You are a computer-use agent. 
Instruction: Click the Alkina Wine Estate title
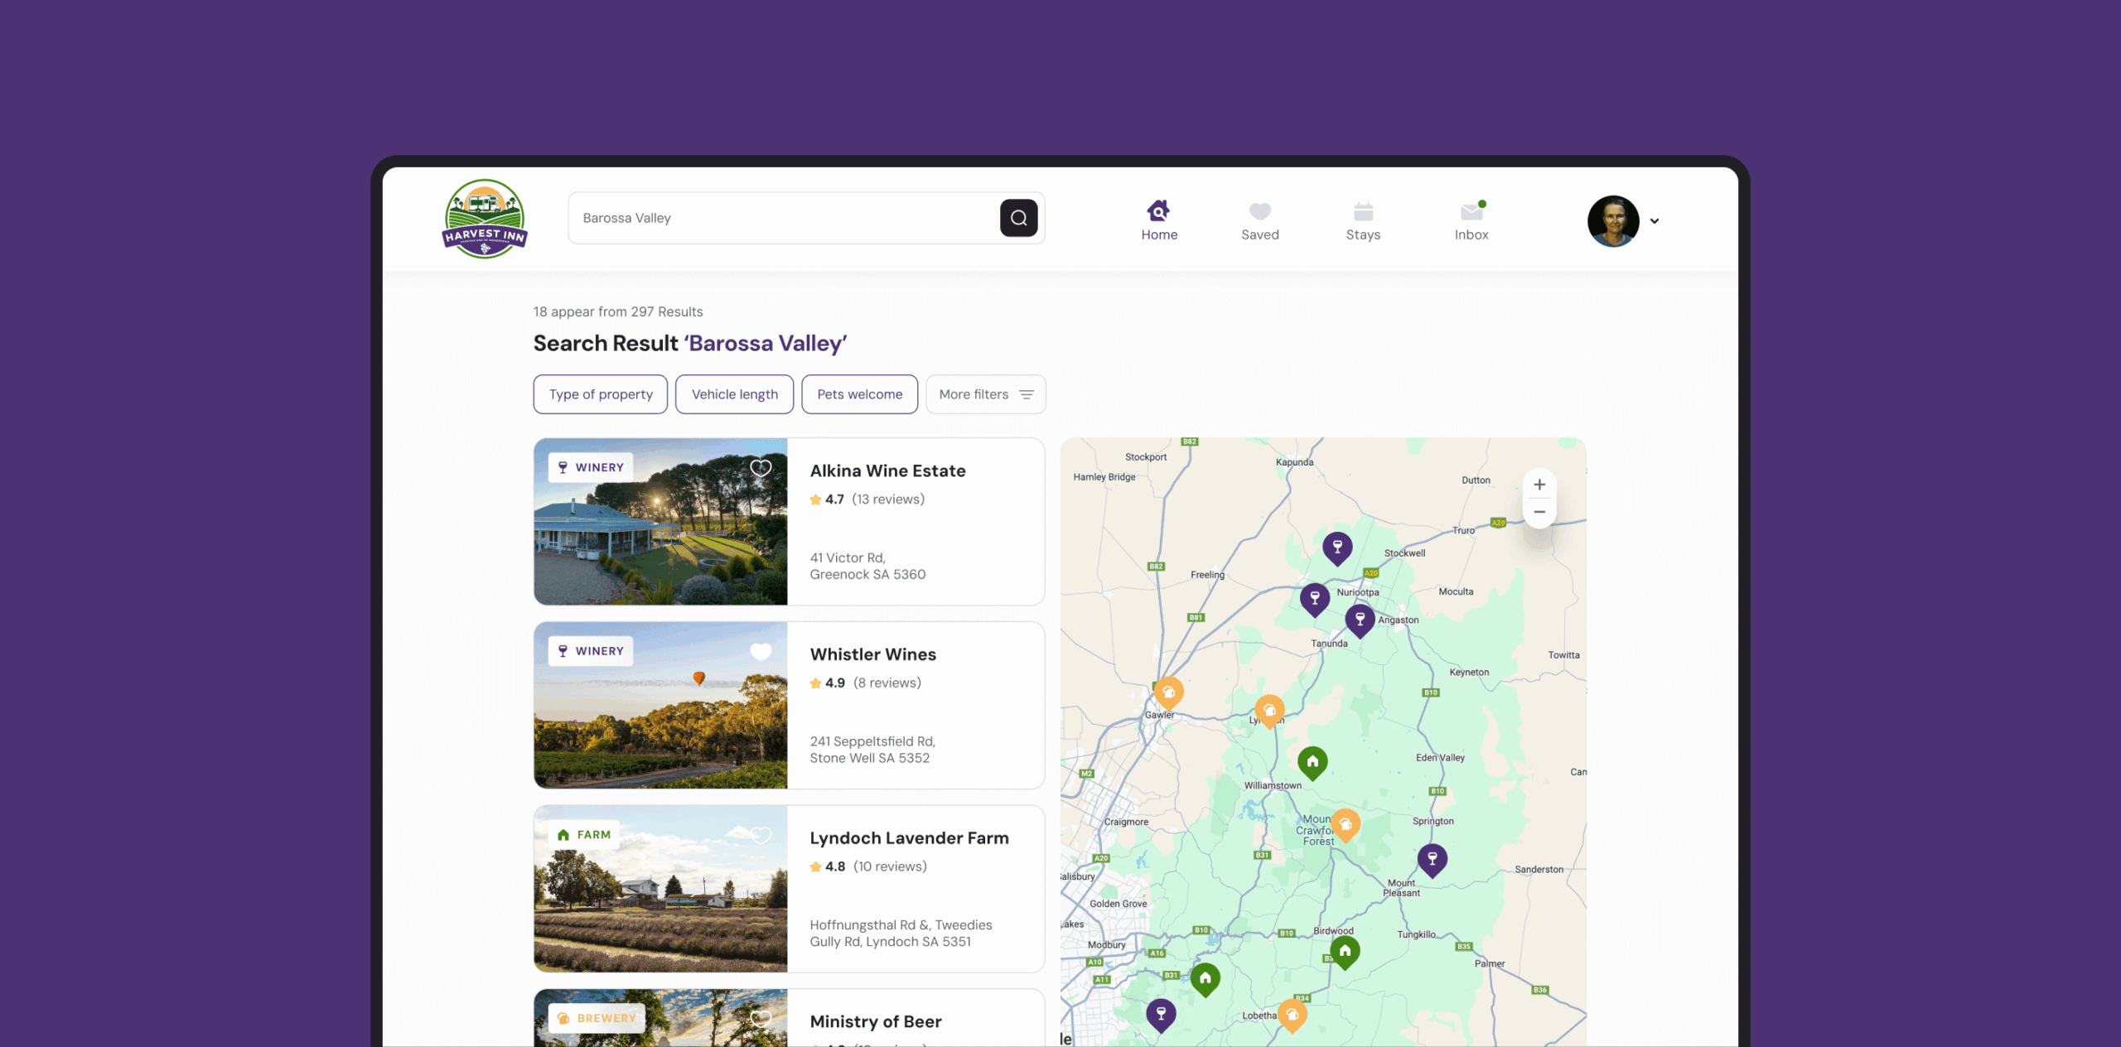(887, 470)
